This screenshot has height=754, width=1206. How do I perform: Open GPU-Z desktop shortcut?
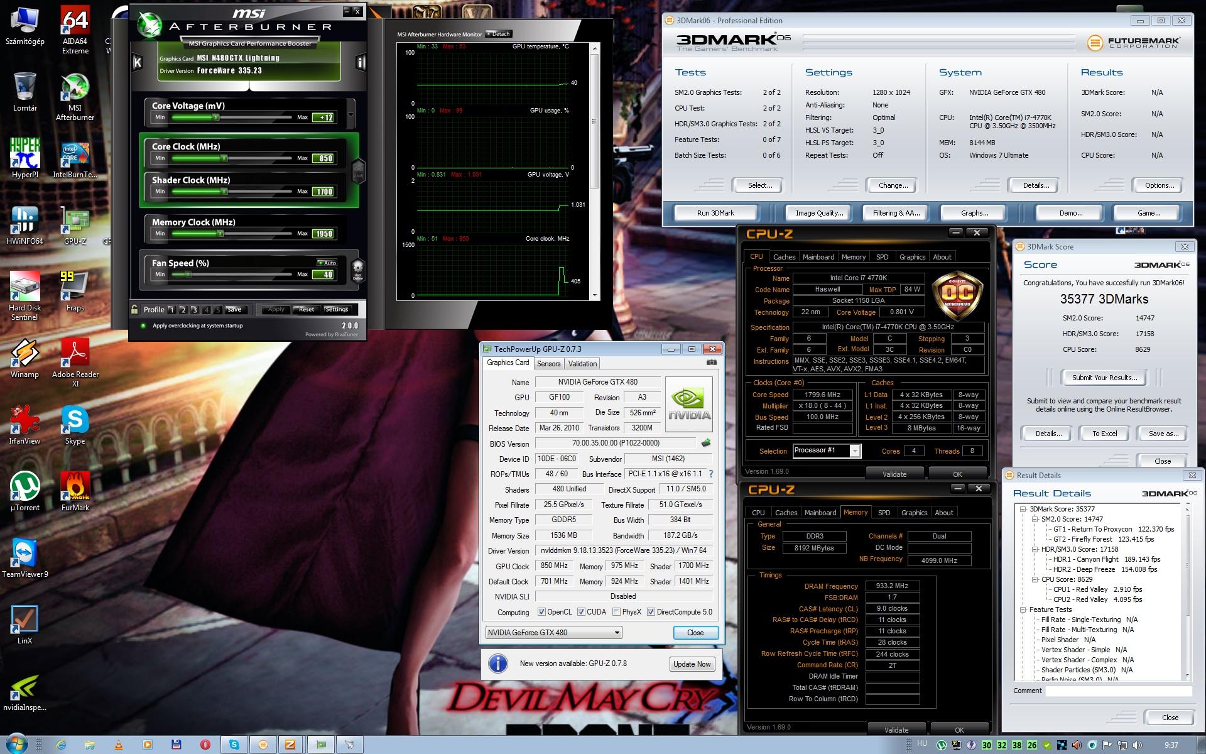(x=75, y=226)
